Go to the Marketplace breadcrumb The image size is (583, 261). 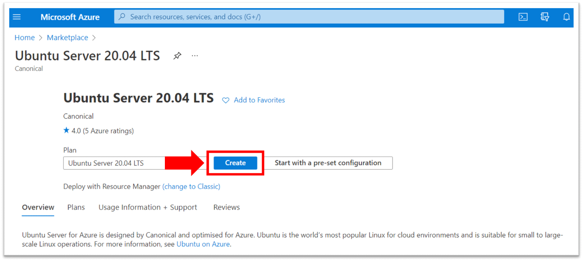[x=67, y=38]
